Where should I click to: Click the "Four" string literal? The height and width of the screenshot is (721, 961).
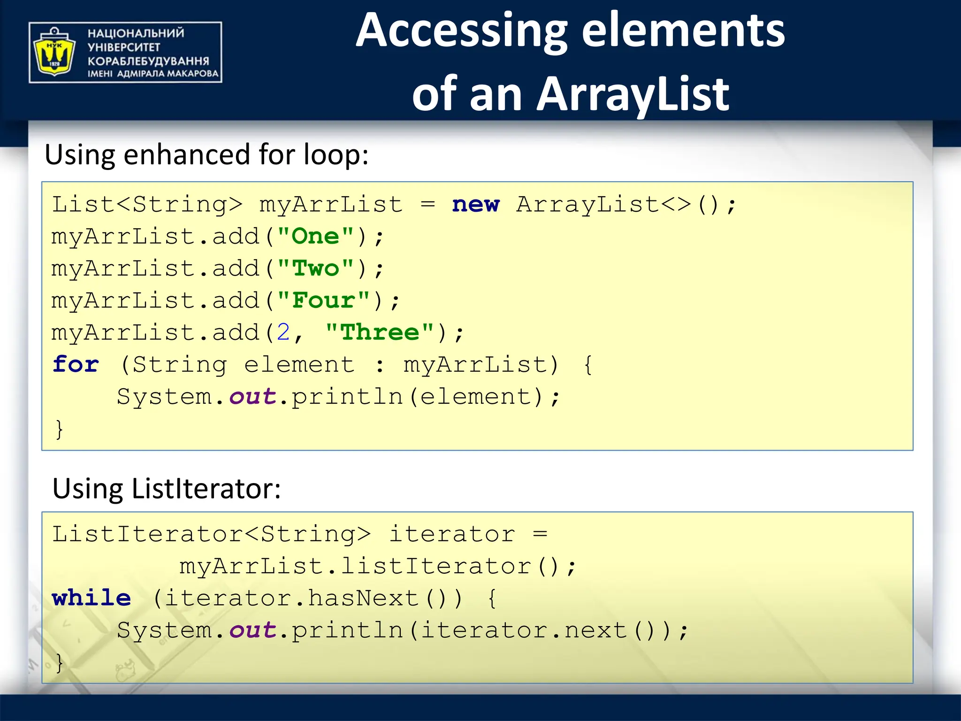pos(323,300)
